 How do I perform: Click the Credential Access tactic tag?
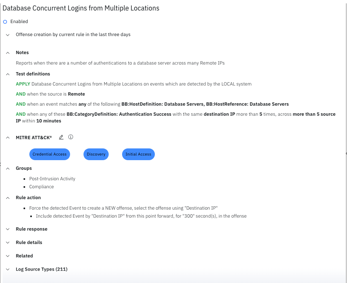tap(50, 154)
